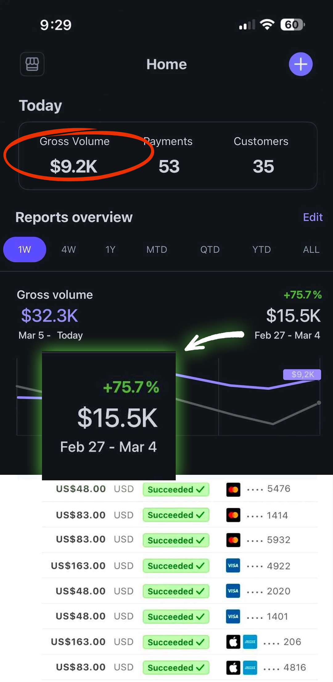Tap the battery indicator showing 60
The height and width of the screenshot is (682, 333).
click(292, 25)
